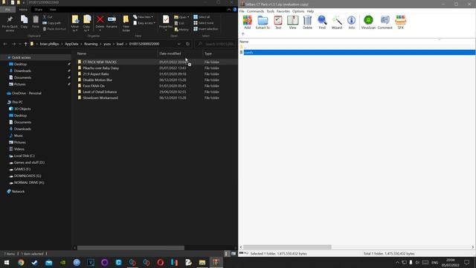Click the Explorer horizontal scrollbar

(x=131, y=248)
